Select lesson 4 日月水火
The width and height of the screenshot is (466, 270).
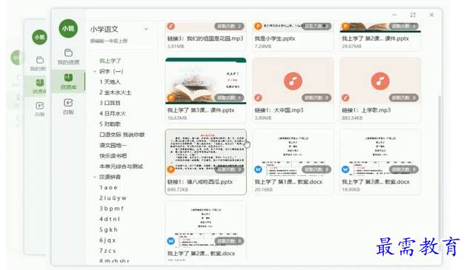[x=113, y=114]
